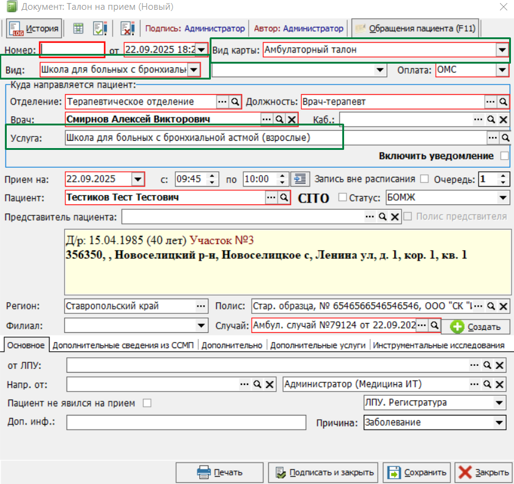Clear the Врач field with X icon
Image resolution: width=514 pixels, height=484 pixels.
click(x=292, y=119)
